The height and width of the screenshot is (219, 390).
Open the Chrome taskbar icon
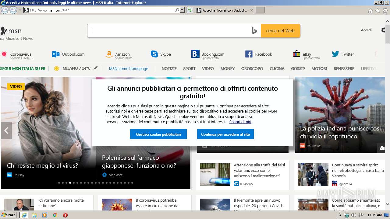click(55, 215)
